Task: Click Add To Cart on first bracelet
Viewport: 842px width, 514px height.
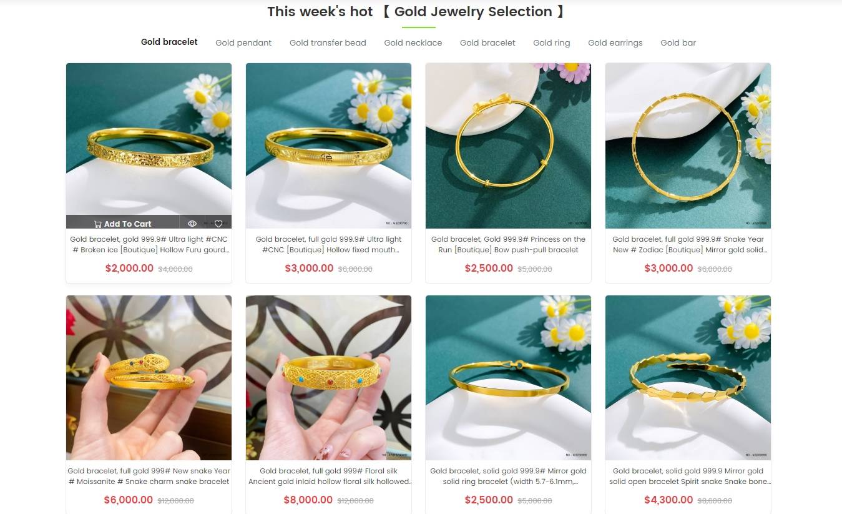Action: pyautogui.click(x=123, y=224)
